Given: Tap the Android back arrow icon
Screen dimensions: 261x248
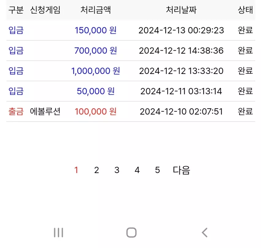Looking at the screenshot, I should coord(205,232).
